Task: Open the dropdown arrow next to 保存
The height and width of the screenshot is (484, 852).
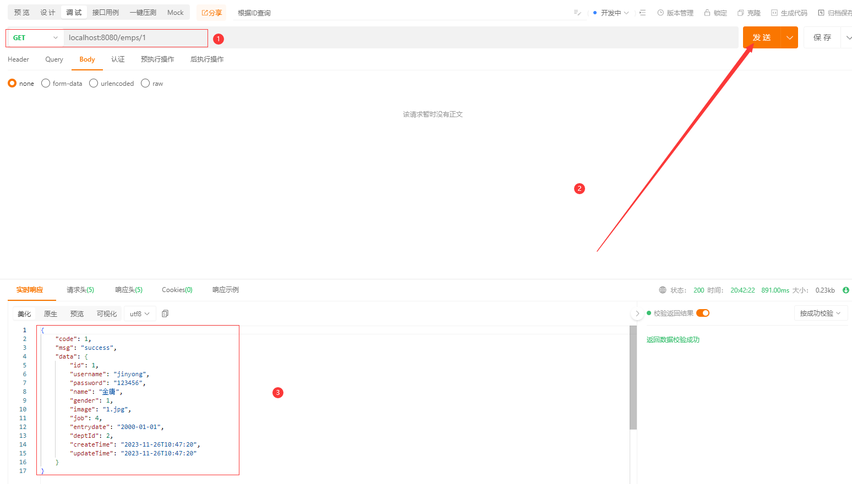Action: (x=848, y=37)
